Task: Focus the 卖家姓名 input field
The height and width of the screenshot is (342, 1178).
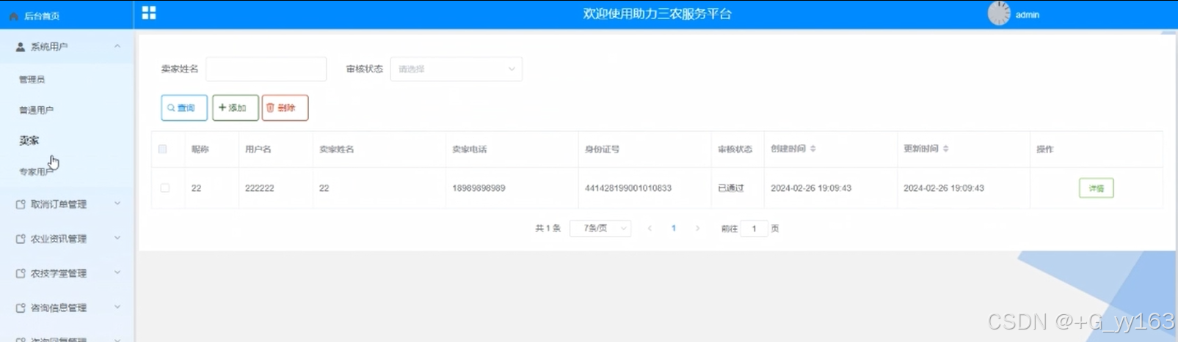Action: 266,69
